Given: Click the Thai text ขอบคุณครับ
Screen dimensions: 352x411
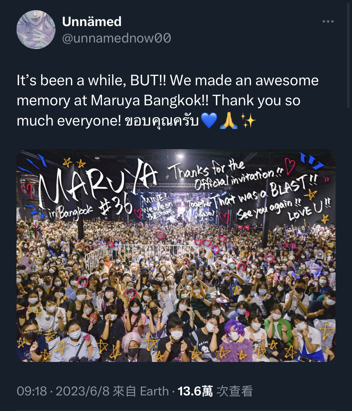Looking at the screenshot, I should pos(162,121).
